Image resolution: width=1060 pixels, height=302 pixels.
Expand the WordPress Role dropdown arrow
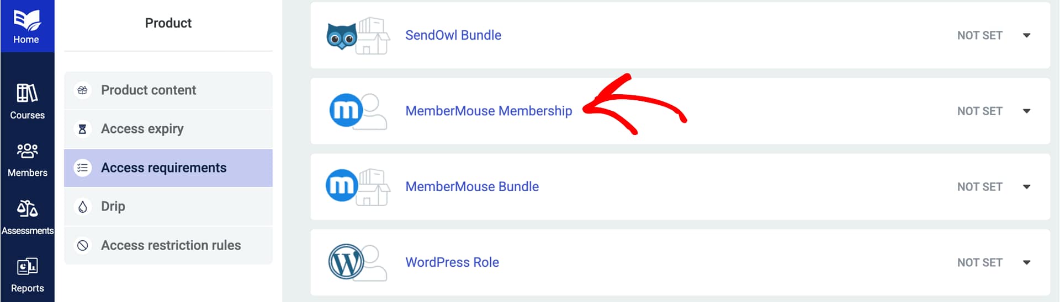tap(1026, 262)
